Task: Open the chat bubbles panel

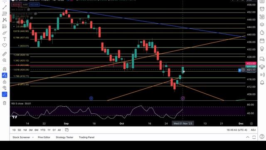Action: (x=262, y=59)
